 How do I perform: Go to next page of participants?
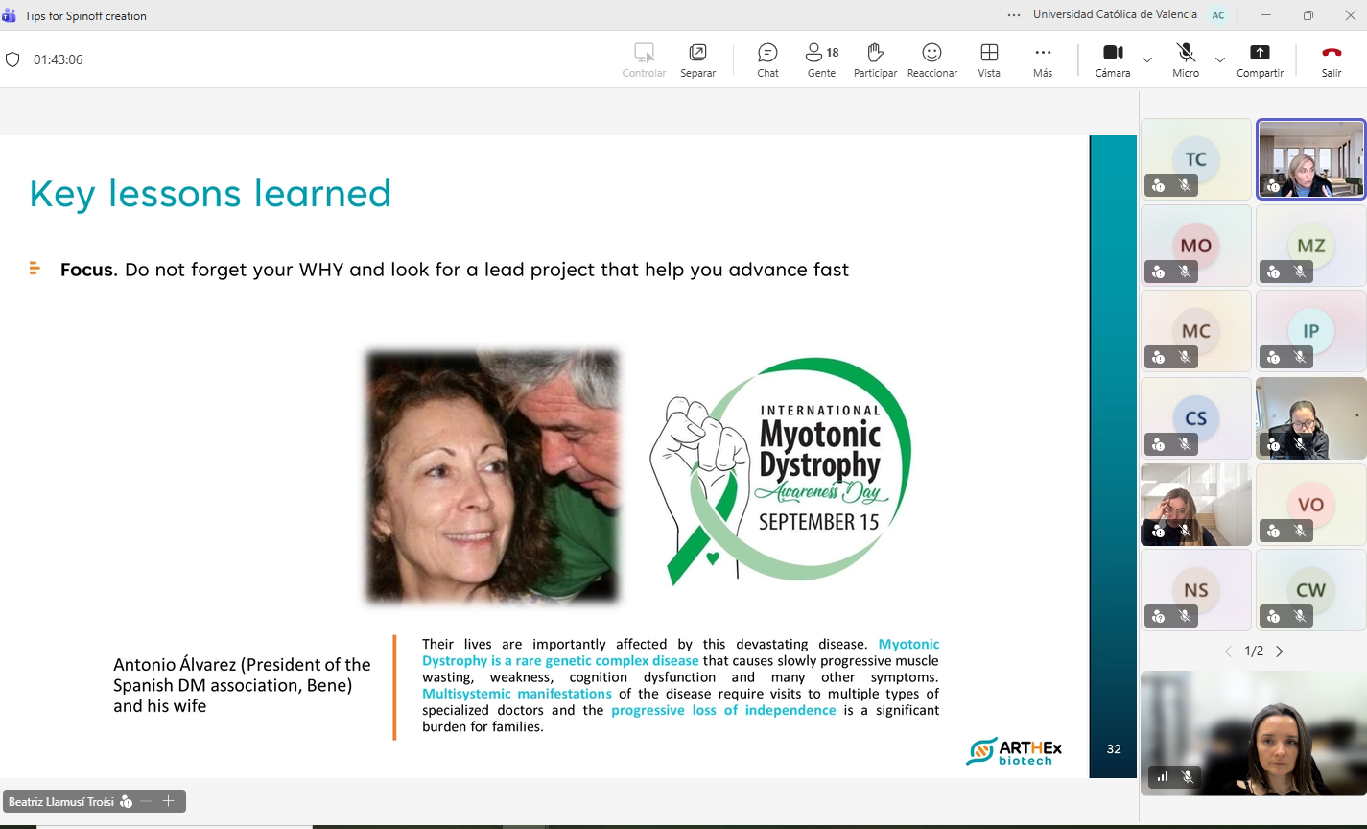coord(1279,651)
